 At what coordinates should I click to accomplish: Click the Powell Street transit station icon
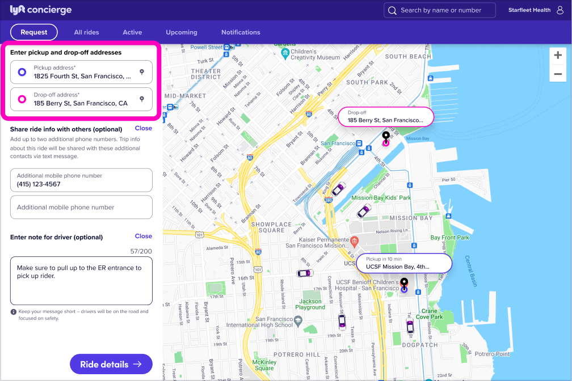coord(226,48)
